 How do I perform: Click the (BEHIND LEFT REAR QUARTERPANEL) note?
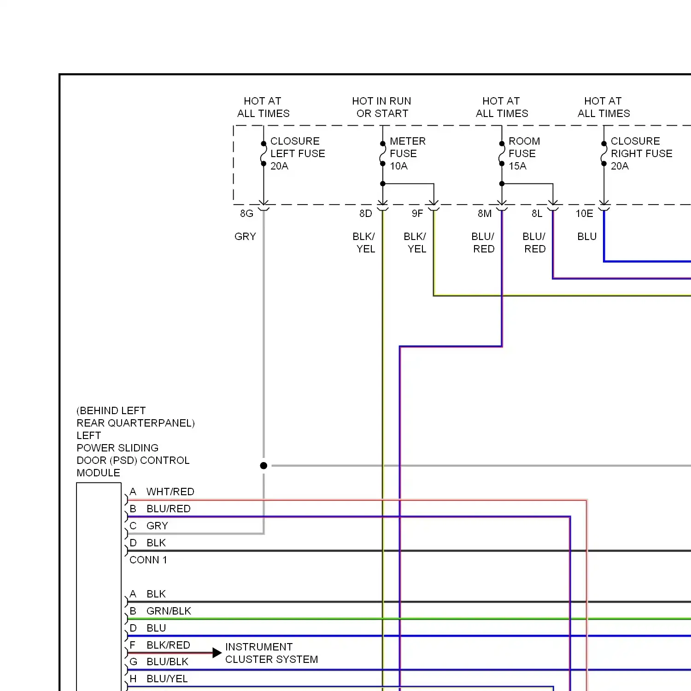(x=135, y=417)
